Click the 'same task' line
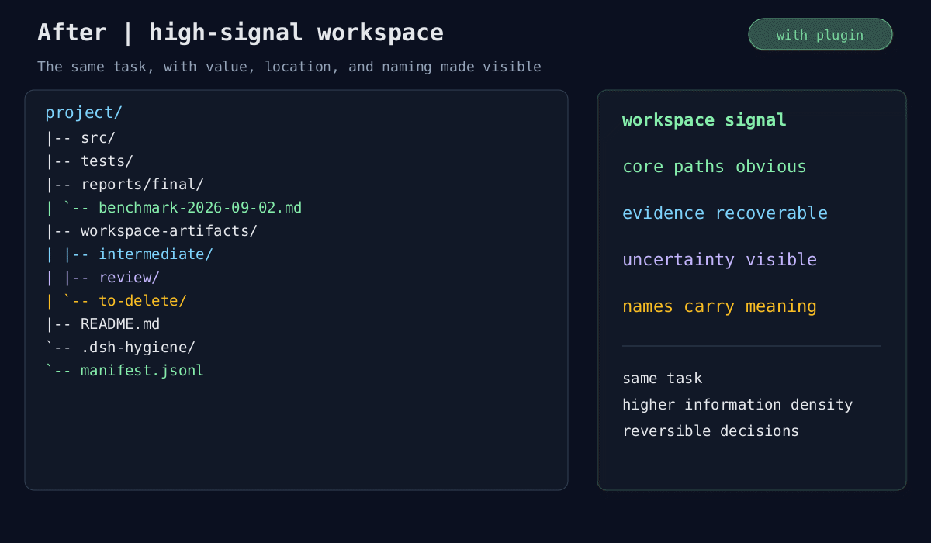931x543 pixels. pos(663,379)
